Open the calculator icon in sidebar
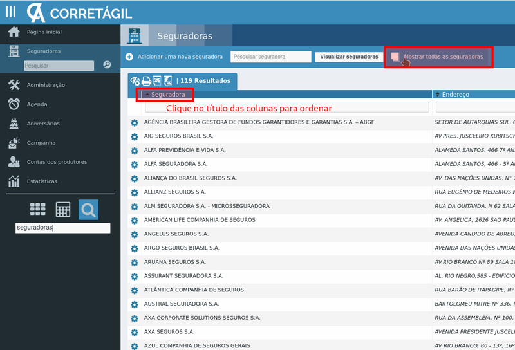This screenshot has width=515, height=350. point(62,210)
